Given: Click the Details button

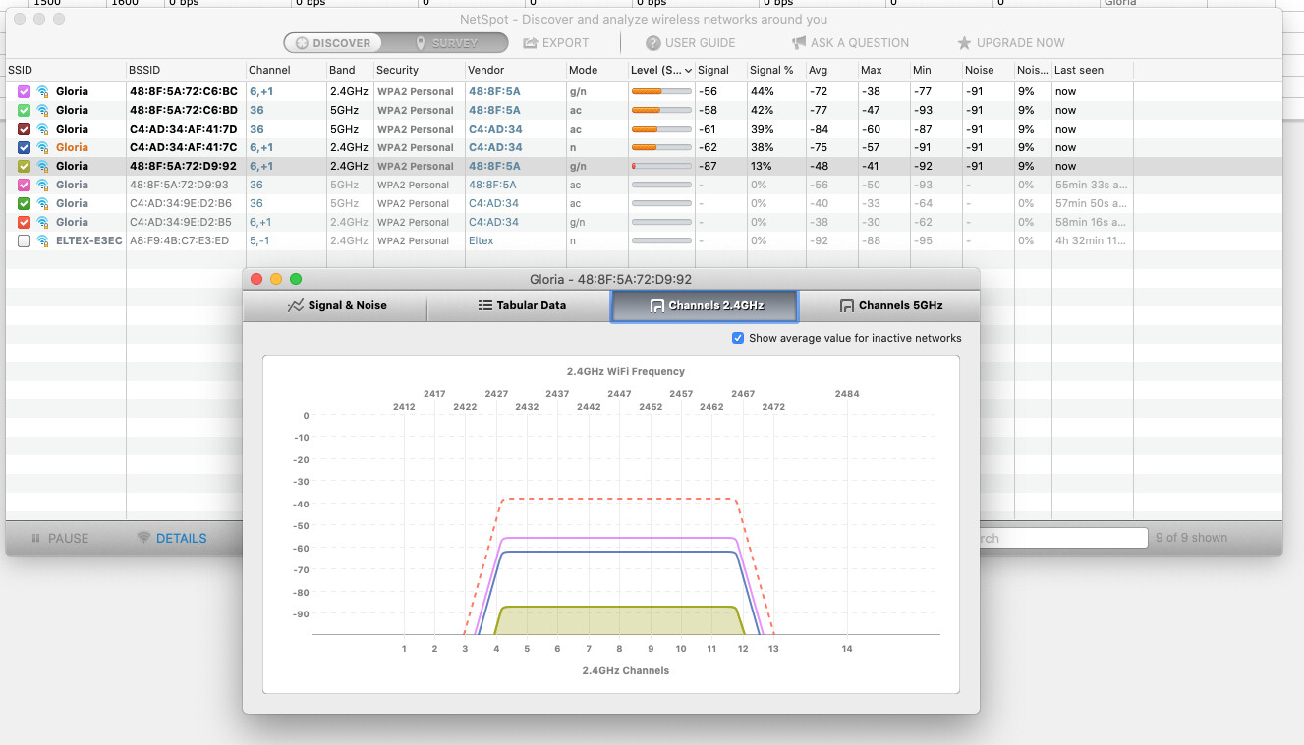Looking at the screenshot, I should pos(172,538).
